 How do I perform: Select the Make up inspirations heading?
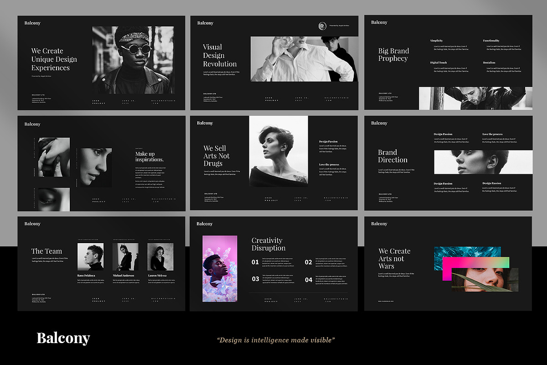tap(150, 156)
